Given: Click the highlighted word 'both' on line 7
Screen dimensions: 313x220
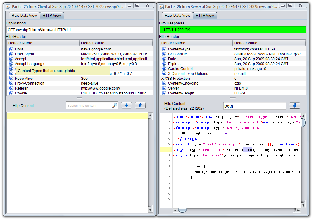Looking at the screenshot, I should (x=247, y=150).
